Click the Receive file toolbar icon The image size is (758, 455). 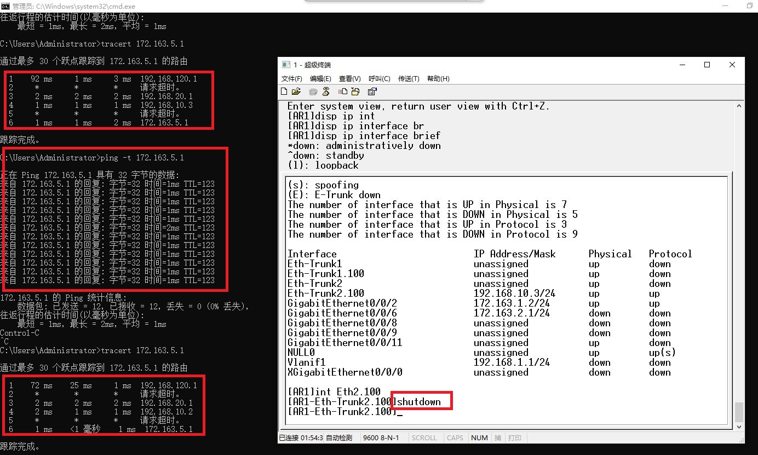click(x=355, y=91)
